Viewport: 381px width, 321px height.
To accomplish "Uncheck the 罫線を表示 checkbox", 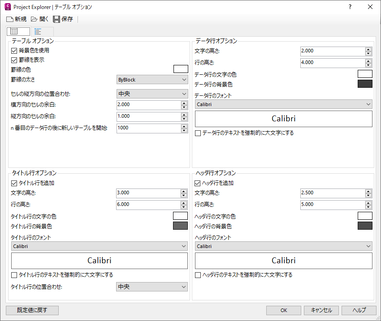I will [14, 60].
